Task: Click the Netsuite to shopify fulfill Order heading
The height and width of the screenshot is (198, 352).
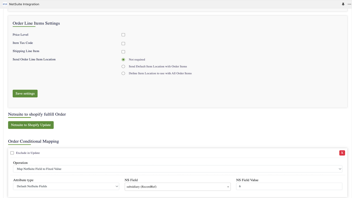Action: 37,114
